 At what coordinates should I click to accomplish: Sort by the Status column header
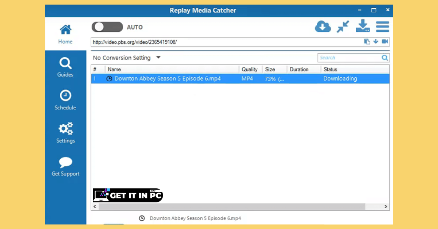(x=355, y=69)
